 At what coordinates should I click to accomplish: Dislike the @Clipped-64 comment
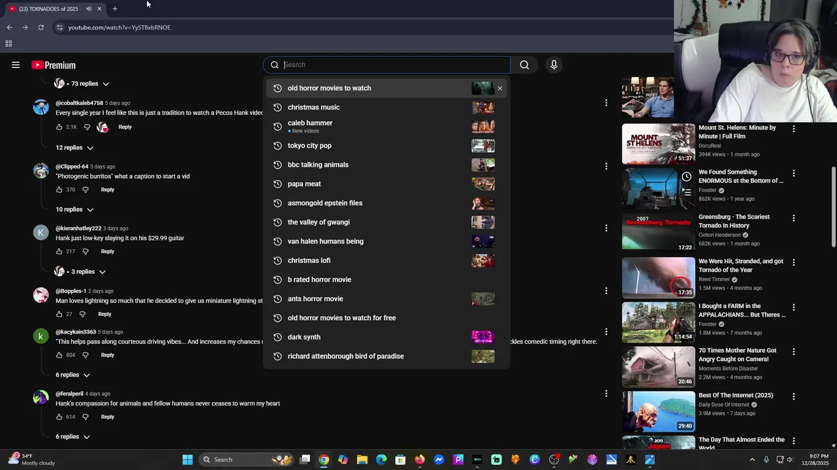(x=85, y=190)
